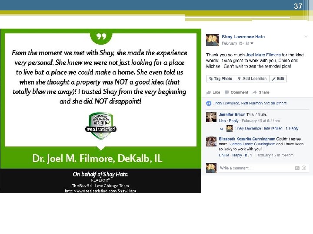Screen dimensions: 313x234
Task: Click the green quotation mark badge
Action: tap(101, 37)
